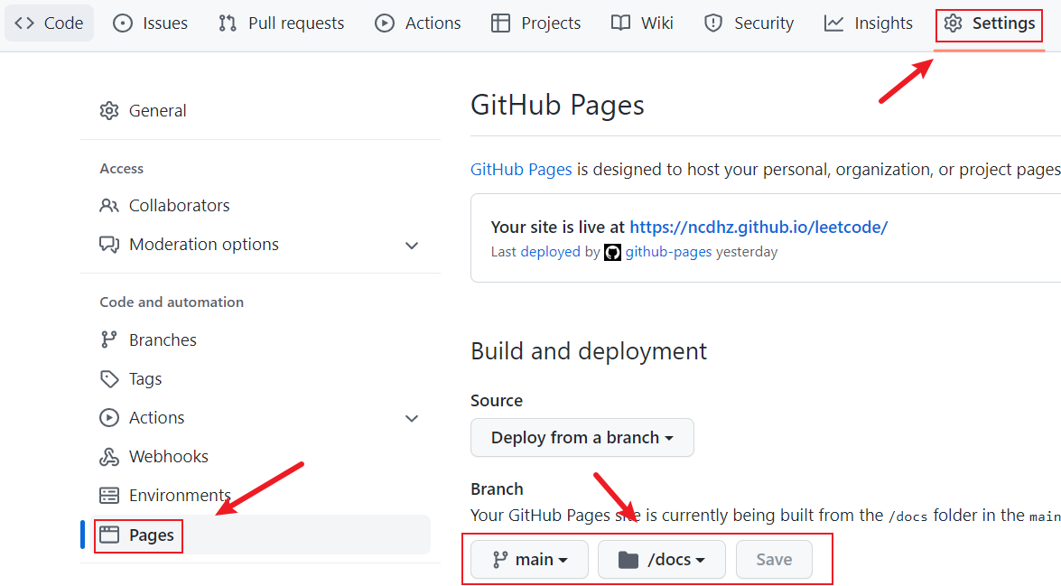The width and height of the screenshot is (1061, 586).
Task: Go to Pull requests tab
Action: coord(282,23)
